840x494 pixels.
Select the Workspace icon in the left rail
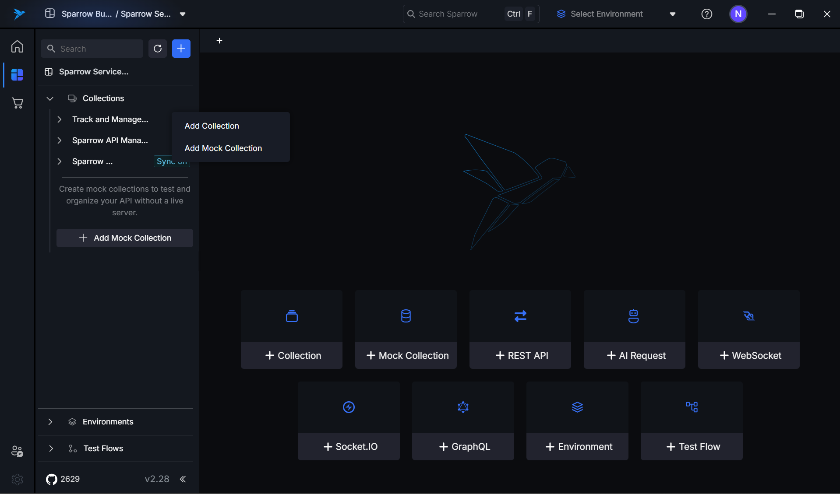[17, 75]
